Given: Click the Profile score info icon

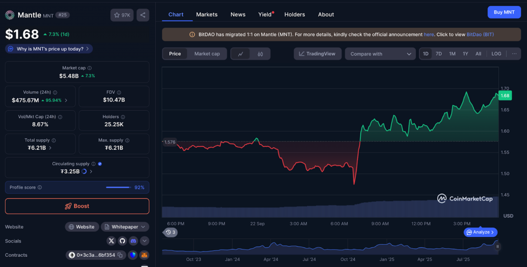Looking at the screenshot, I should click(40, 187).
